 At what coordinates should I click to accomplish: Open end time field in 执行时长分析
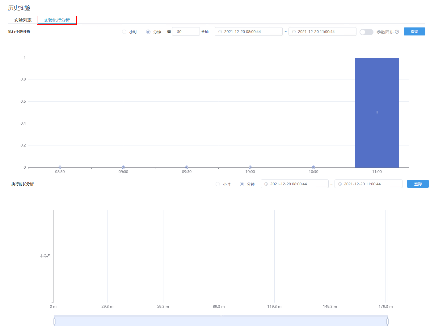click(368, 184)
